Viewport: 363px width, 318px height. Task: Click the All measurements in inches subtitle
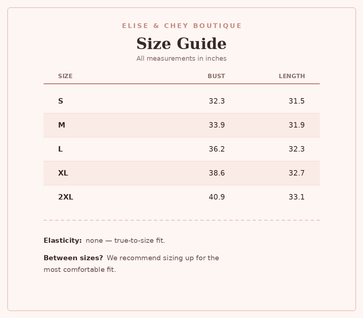(x=181, y=59)
